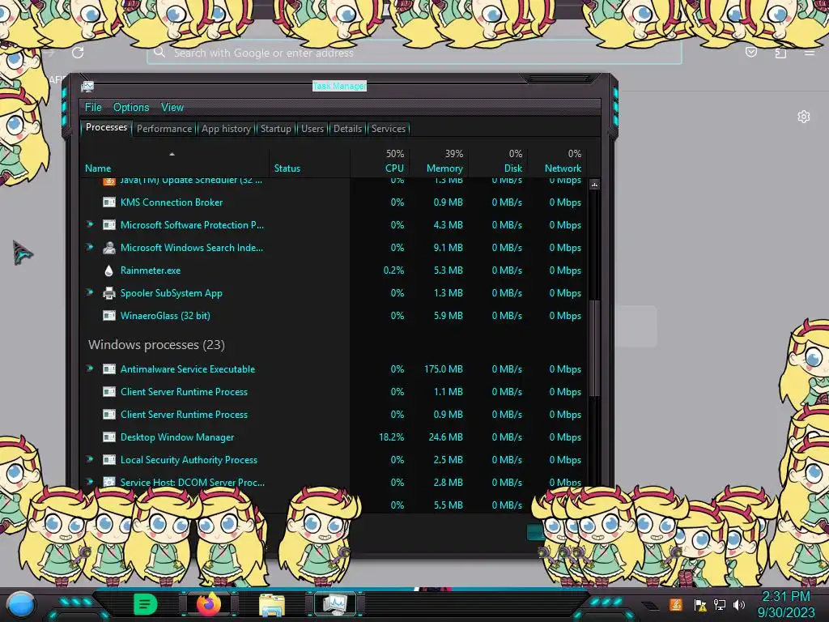Open the File menu in Task Manager
This screenshot has width=829, height=622.
click(x=93, y=107)
